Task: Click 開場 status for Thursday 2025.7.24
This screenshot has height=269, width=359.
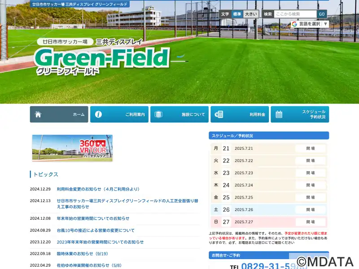Action: [310, 185]
